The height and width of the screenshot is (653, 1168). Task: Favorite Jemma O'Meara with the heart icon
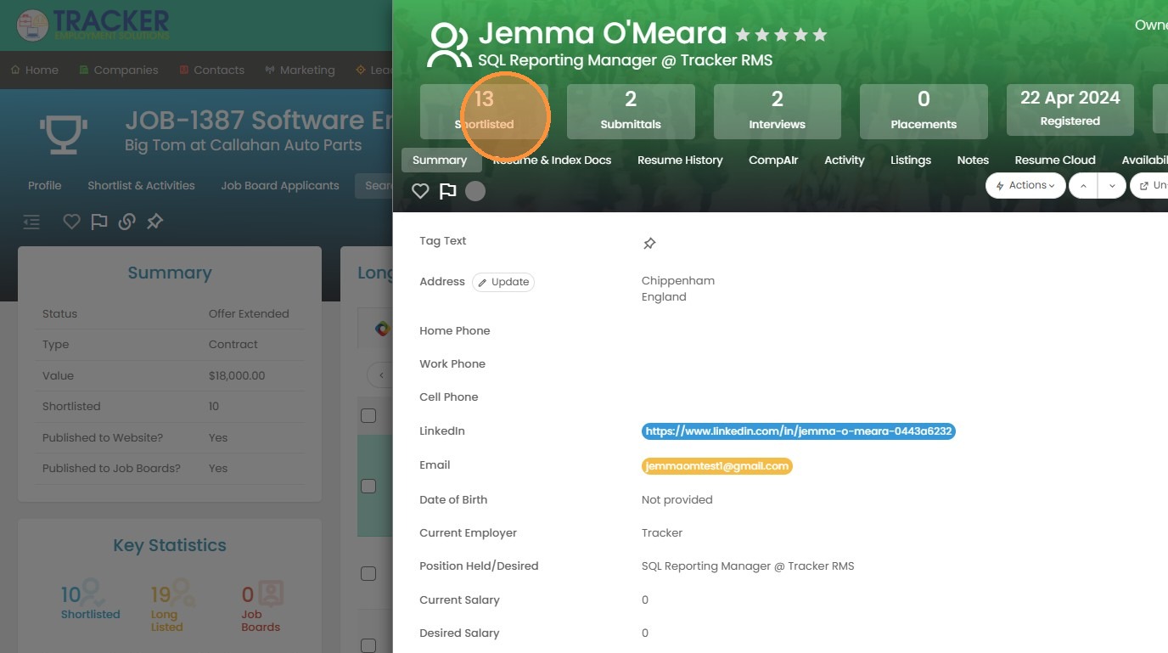tap(420, 191)
